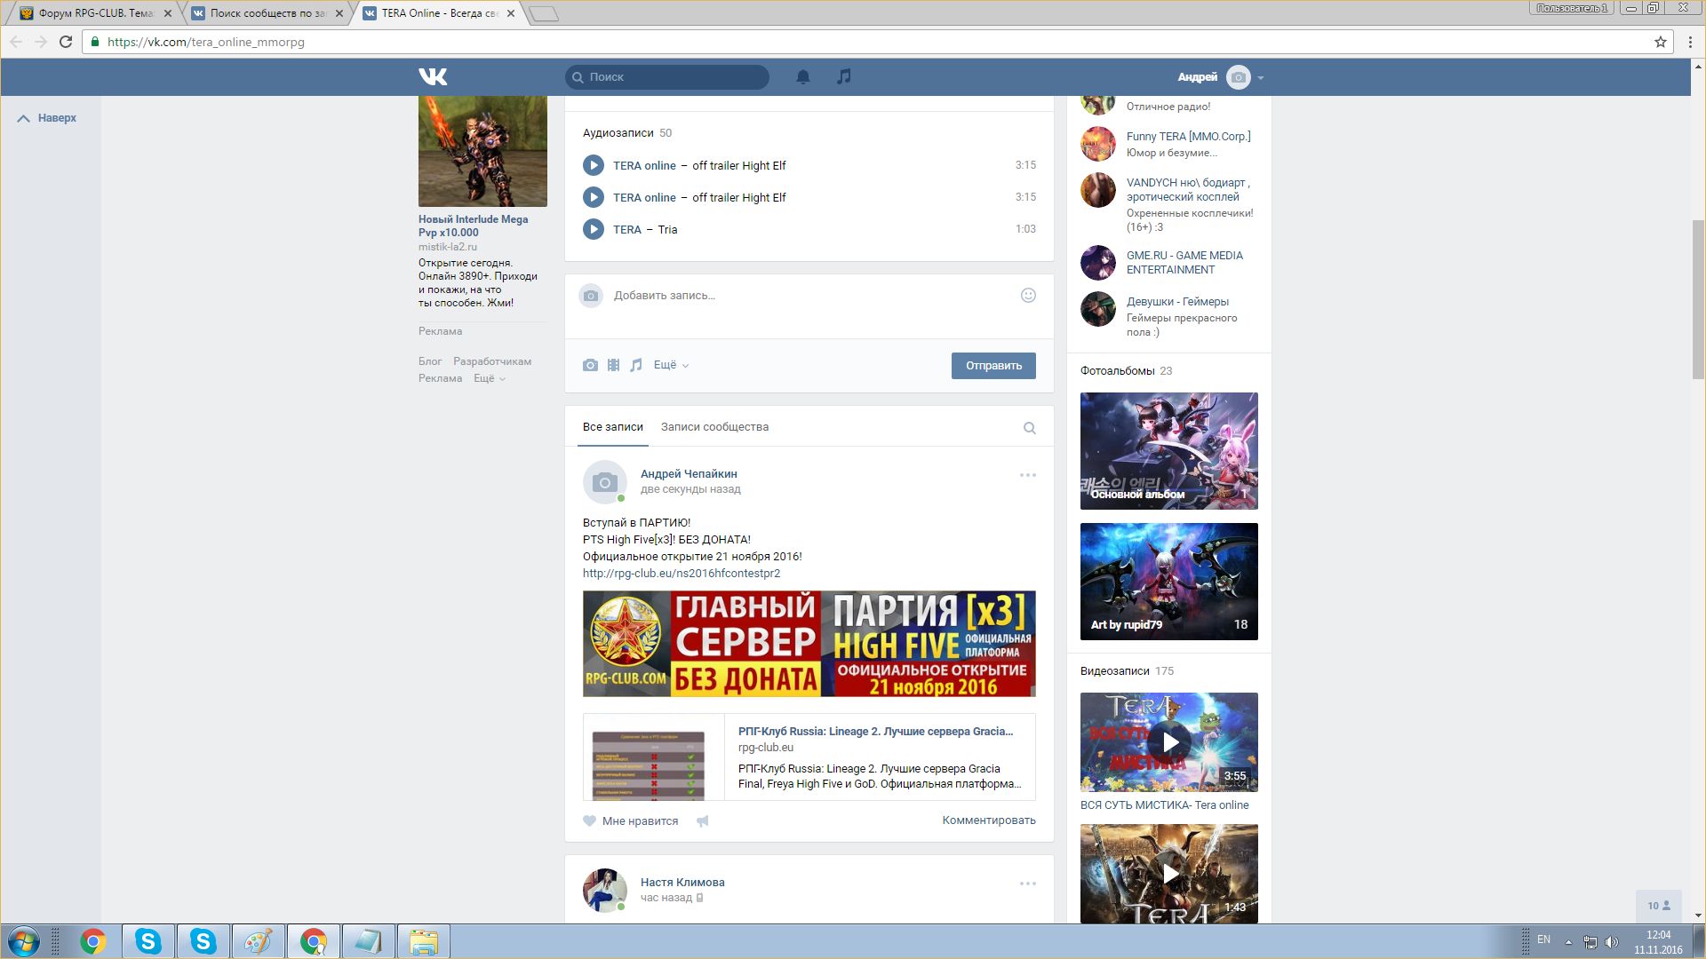1706x959 pixels.
Task: Share Андрей Чепайкин's post via megaphone icon
Action: [703, 821]
